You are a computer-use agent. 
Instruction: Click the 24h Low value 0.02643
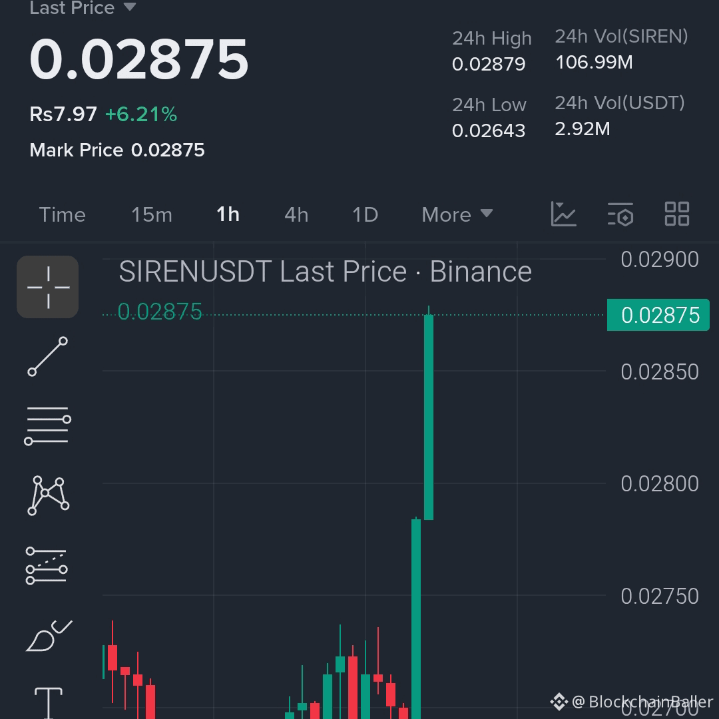(x=489, y=131)
